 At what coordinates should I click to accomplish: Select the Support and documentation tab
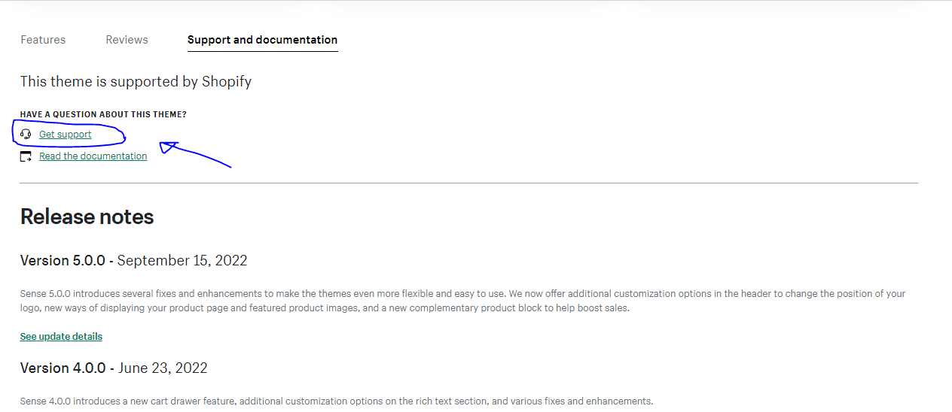point(262,40)
